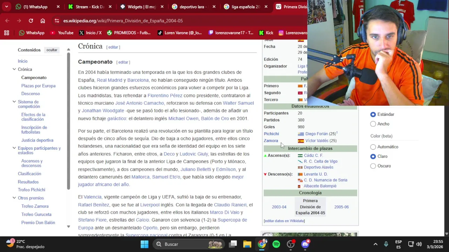Reload the Wikipedia page
This screenshot has width=449, height=252.
(31, 21)
